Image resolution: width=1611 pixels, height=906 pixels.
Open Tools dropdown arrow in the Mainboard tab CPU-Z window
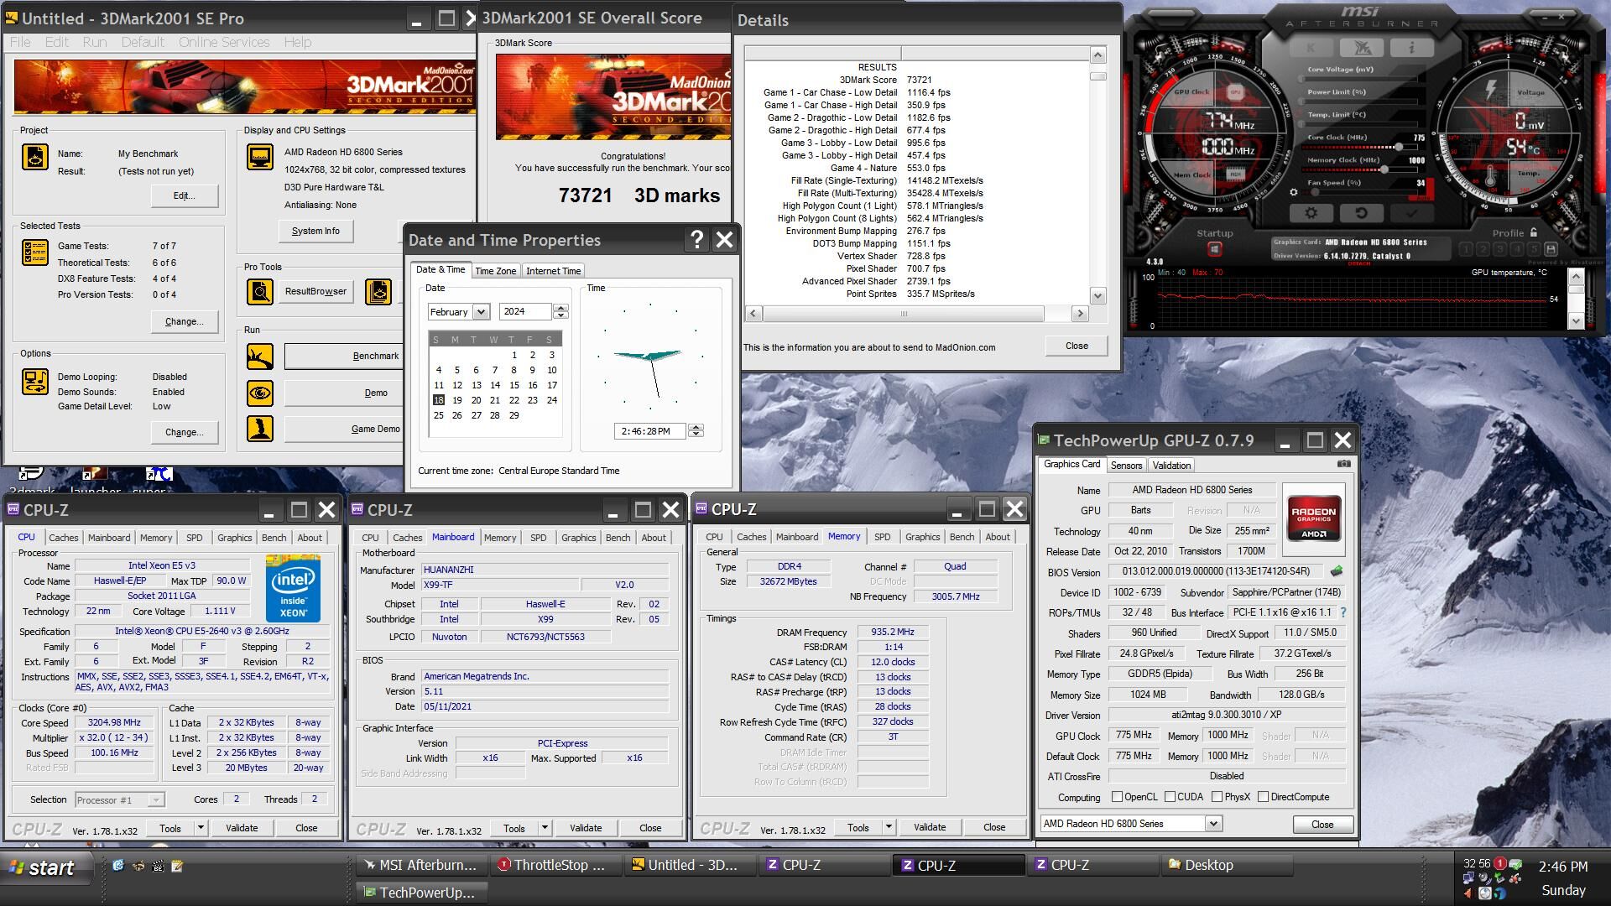click(x=545, y=828)
